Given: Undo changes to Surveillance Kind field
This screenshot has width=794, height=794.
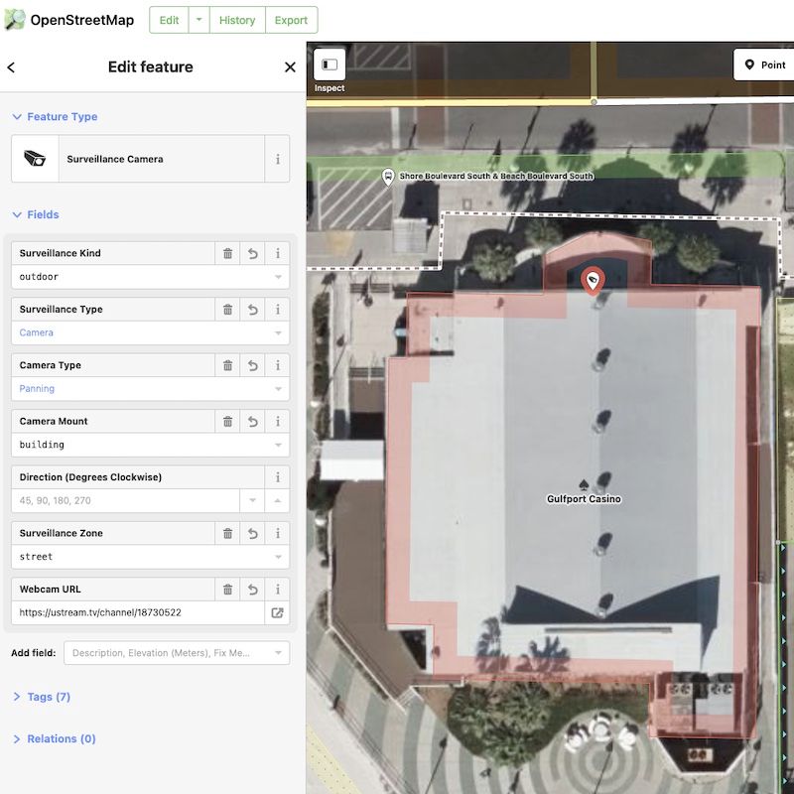Looking at the screenshot, I should click(x=253, y=253).
